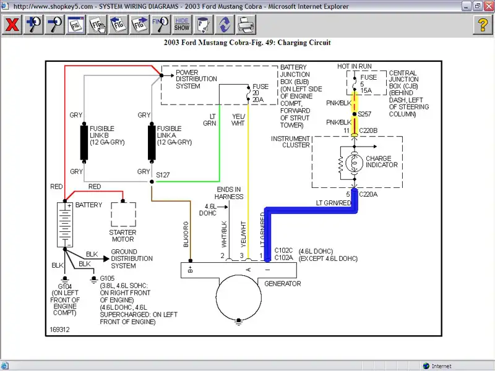Viewport: 495px width, 371px height.
Task: Click the G105 ground label
Action: click(x=107, y=279)
